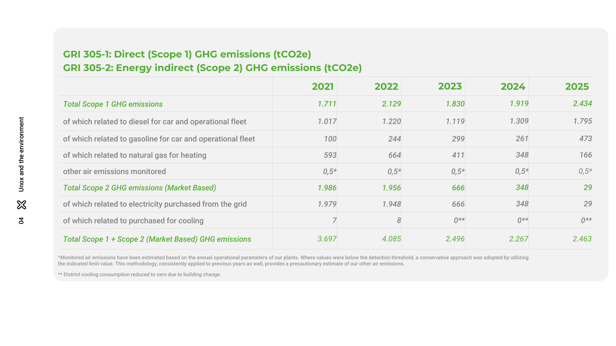Click the 'purchased for cooling' row label
Screen dimensions: 616x346
coord(133,221)
